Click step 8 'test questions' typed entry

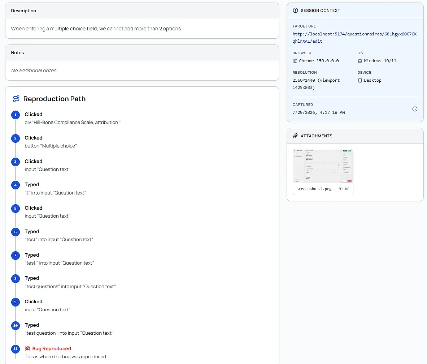(70, 287)
